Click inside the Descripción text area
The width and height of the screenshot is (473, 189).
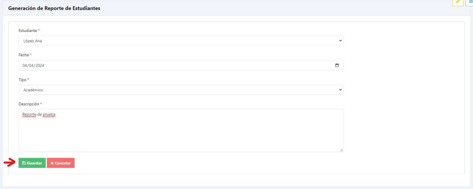pos(181,130)
